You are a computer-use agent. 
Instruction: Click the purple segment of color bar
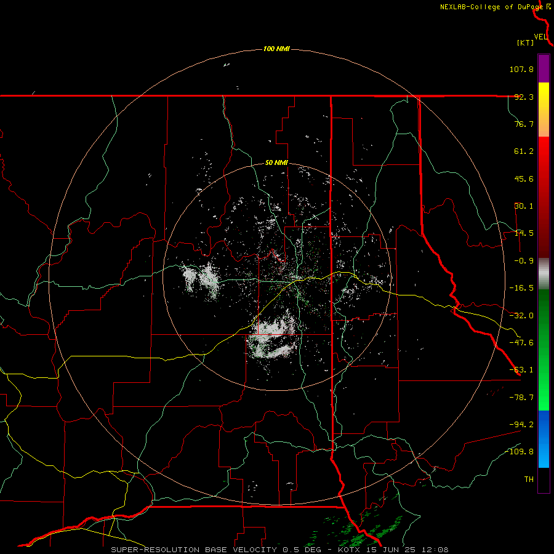coord(544,68)
